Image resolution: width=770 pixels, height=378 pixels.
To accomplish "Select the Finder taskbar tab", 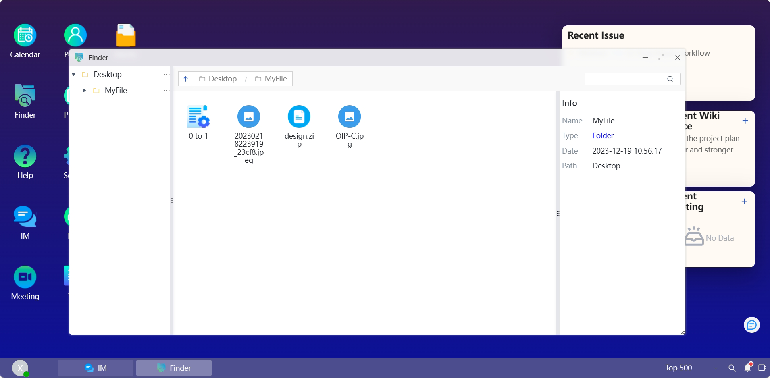I will tap(174, 368).
